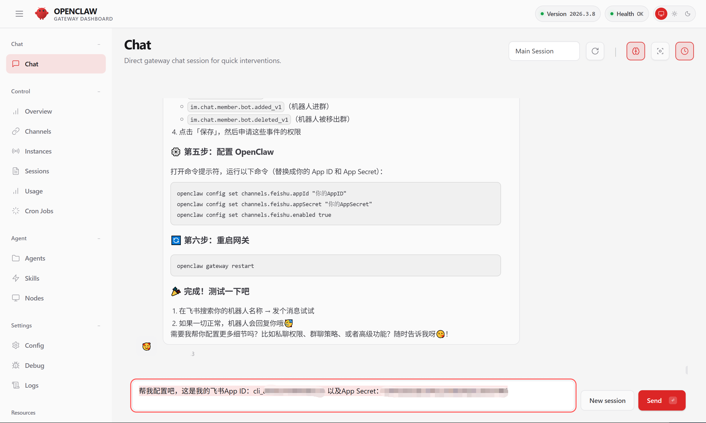Click the screen capture focus icon
Viewport: 706px width, 423px height.
[x=660, y=51]
